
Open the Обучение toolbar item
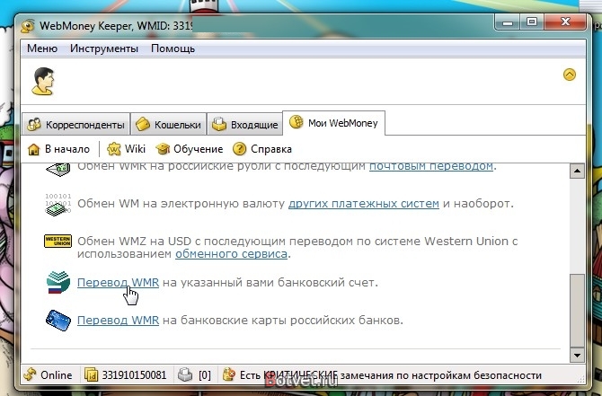click(190, 149)
